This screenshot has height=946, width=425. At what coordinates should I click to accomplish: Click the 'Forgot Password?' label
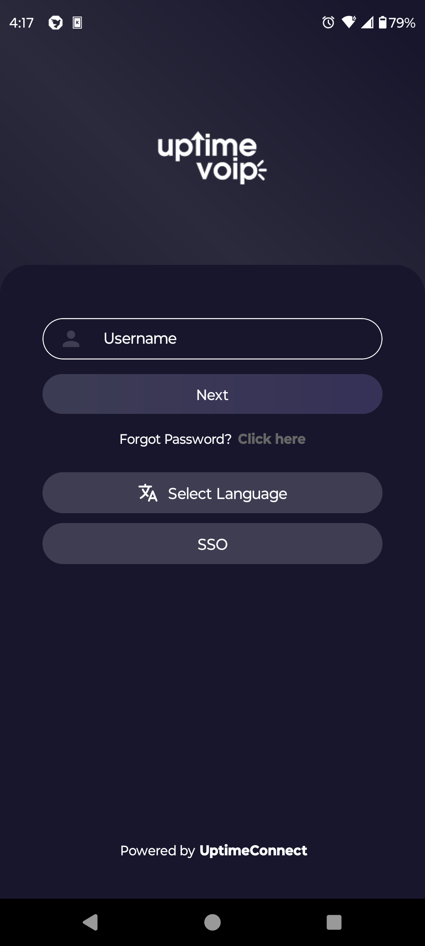[x=176, y=439]
